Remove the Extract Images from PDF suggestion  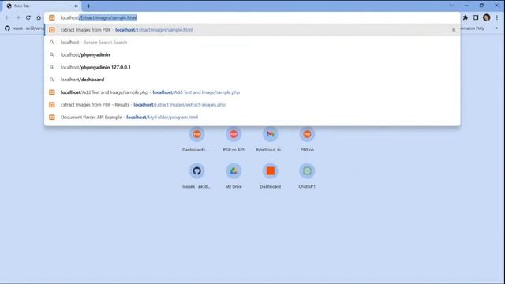pyautogui.click(x=454, y=30)
